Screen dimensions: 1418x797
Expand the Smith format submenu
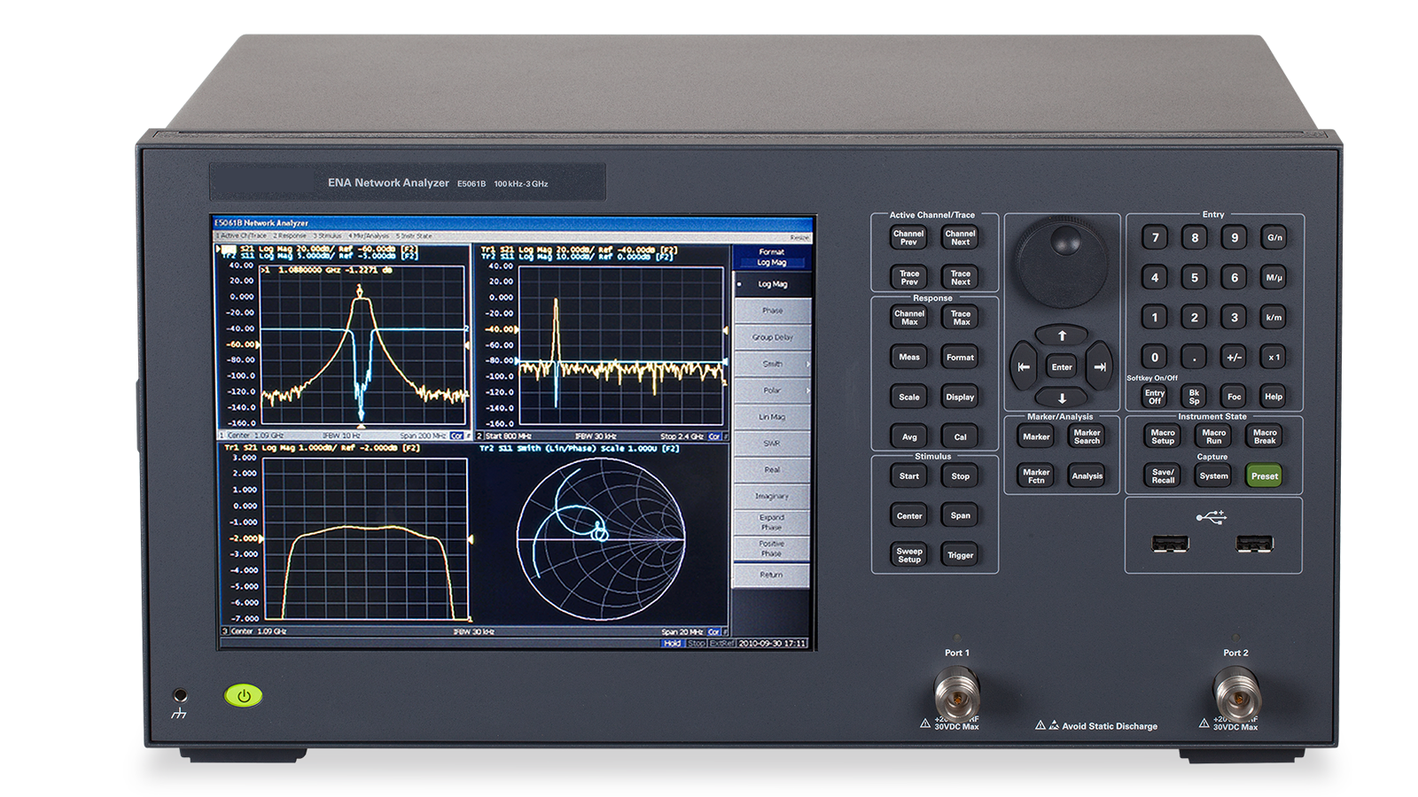click(x=772, y=364)
